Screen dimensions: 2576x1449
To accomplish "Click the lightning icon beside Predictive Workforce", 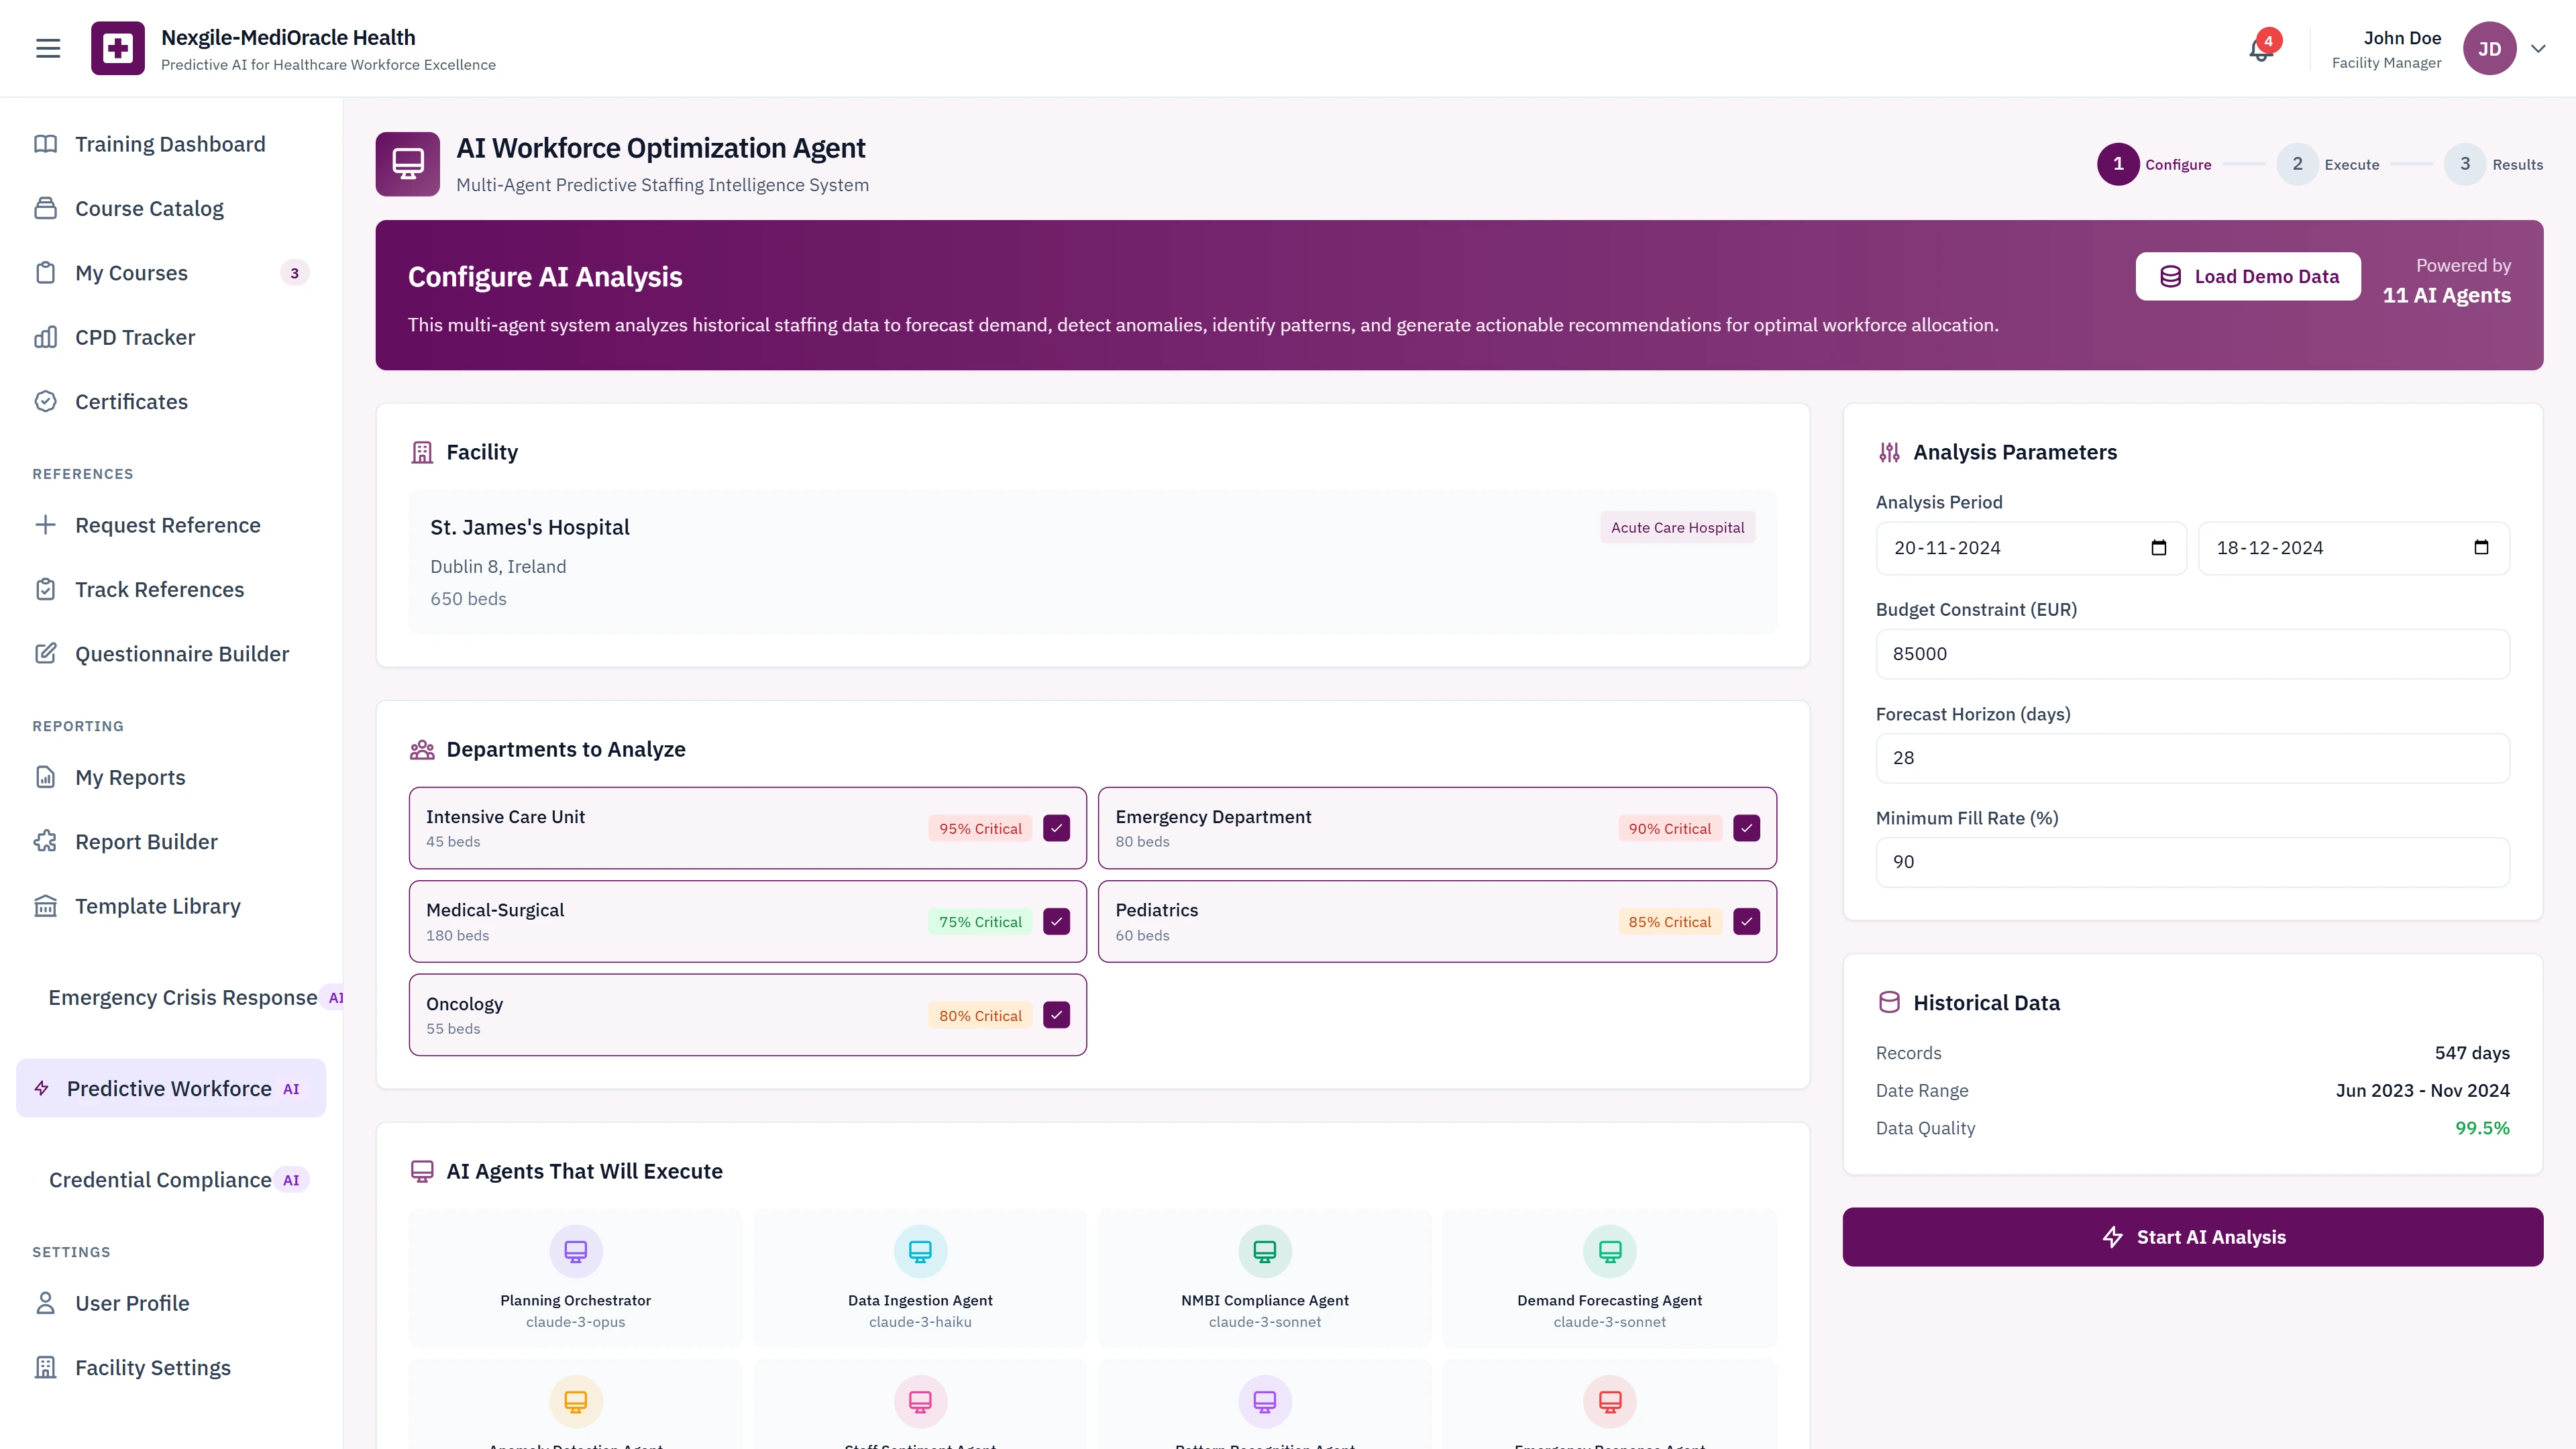I will pos(41,1088).
